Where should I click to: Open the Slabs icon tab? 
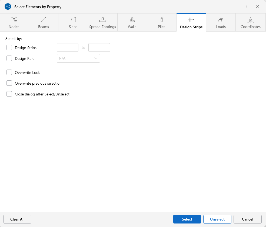pyautogui.click(x=73, y=20)
